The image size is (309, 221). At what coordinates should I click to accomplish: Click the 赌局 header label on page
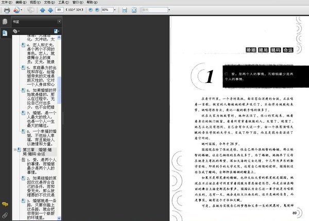[x=263, y=50]
